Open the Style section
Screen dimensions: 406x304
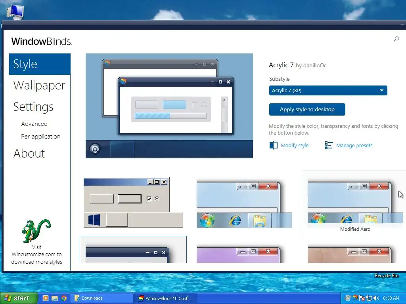click(x=40, y=64)
